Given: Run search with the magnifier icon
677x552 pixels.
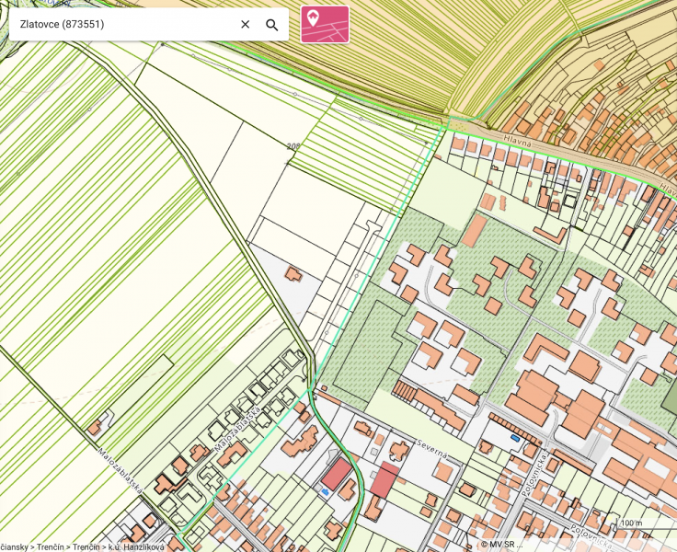Looking at the screenshot, I should (271, 25).
